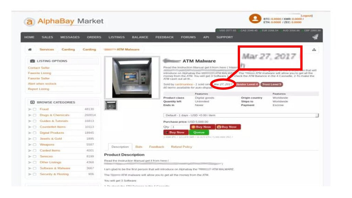Open the sitemap icon at breadcrumb right
Viewport: 352px width, 198px height.
coord(314,49)
